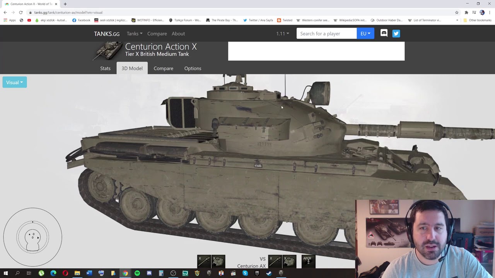This screenshot has height=278, width=495.
Task: Click the Centurion Action X tank thumbnail
Action: [107, 51]
